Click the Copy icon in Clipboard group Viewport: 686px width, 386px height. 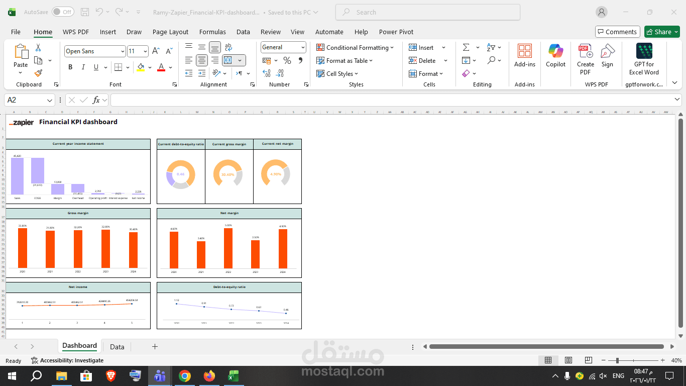pos(38,60)
